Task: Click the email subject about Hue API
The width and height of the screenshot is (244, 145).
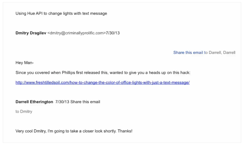Action: point(61,13)
